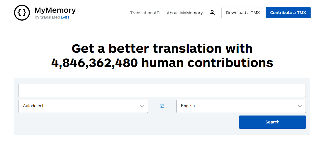
Task: Click the MyMemory brand name text
Action: pos(55,10)
